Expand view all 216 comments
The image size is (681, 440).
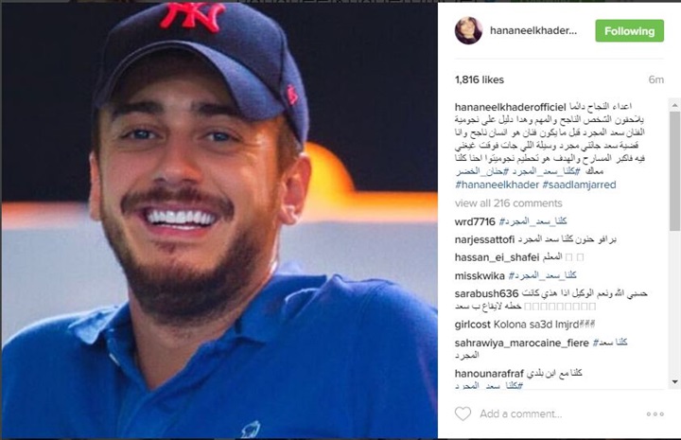[x=508, y=203]
